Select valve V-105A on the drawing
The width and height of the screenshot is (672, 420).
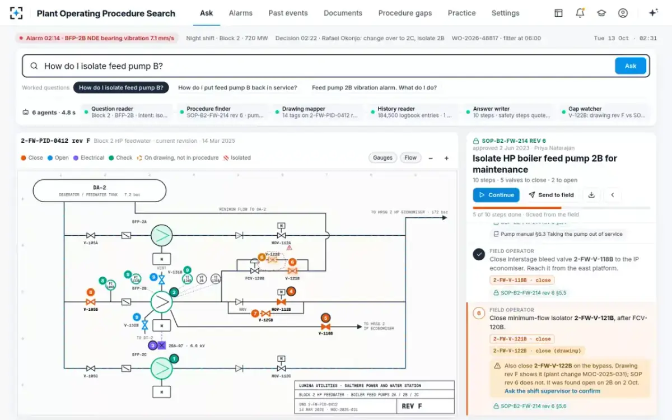tap(91, 235)
